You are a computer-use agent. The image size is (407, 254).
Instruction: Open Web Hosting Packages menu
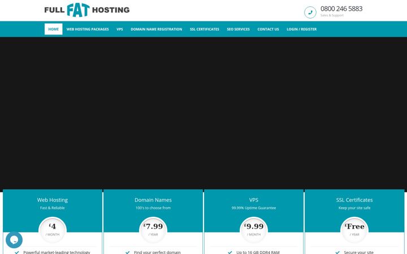click(88, 29)
